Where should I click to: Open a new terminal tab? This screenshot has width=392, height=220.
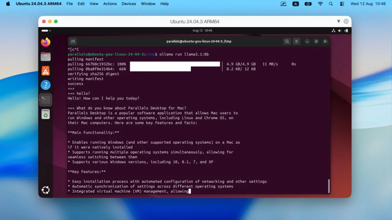tap(73, 41)
